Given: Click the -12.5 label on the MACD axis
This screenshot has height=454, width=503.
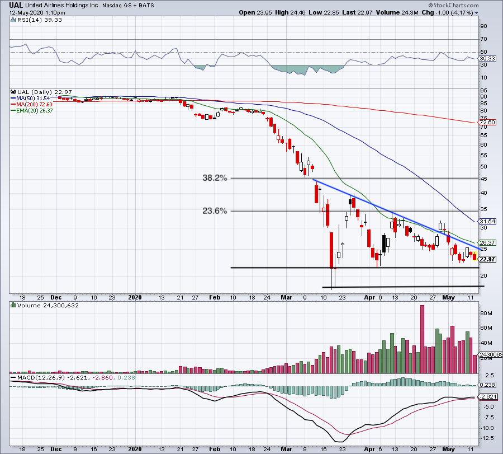Looking at the screenshot, I should (487, 438).
